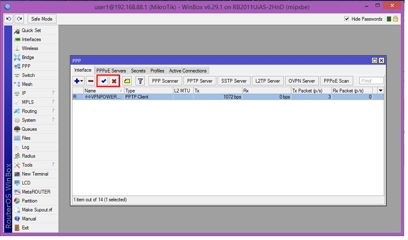
Task: Click the Redo arrow button
Action: pos(20,19)
